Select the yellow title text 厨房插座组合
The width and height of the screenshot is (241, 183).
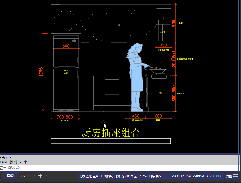pyautogui.click(x=111, y=133)
